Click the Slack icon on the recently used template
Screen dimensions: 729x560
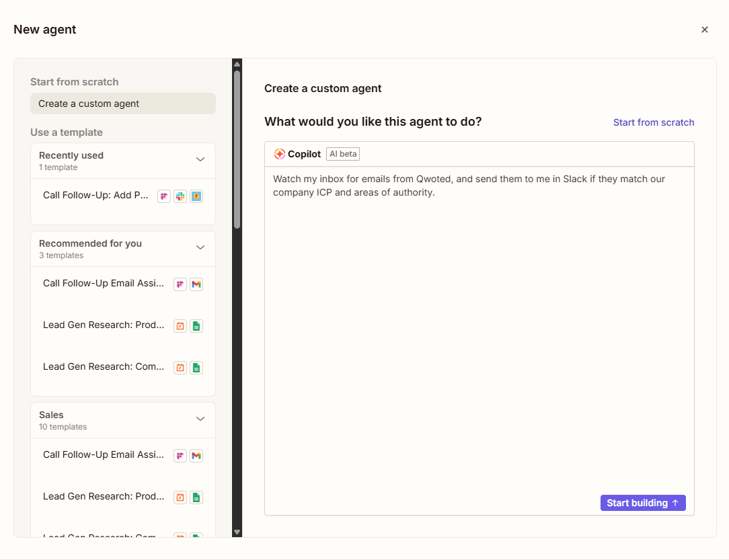[x=180, y=196]
